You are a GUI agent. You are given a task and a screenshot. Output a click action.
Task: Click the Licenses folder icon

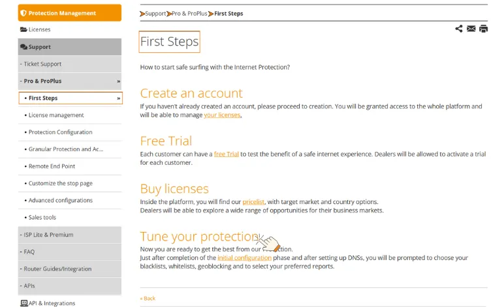pyautogui.click(x=24, y=29)
